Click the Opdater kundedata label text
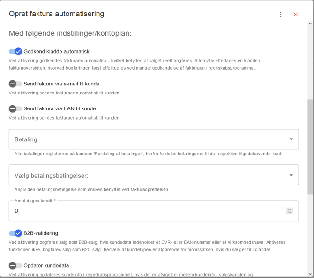 click(46, 265)
